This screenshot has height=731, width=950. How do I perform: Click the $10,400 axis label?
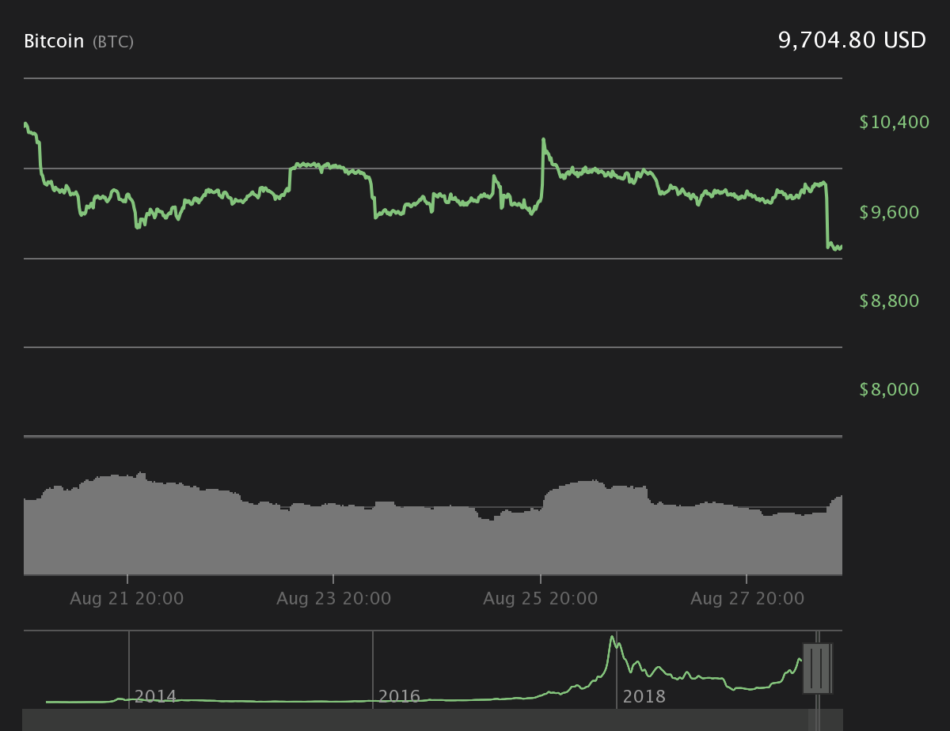click(894, 122)
